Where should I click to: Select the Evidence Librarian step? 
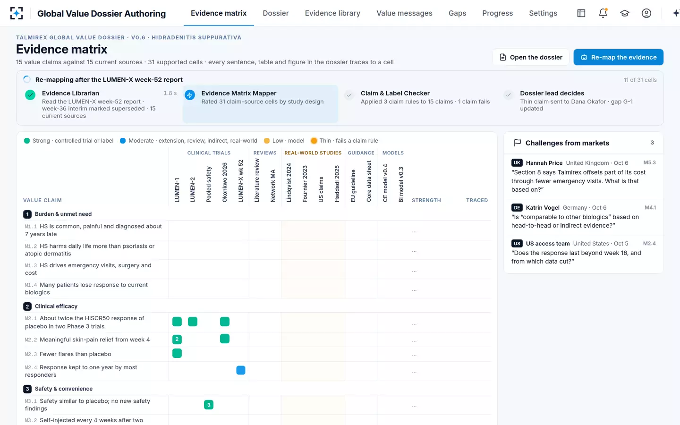click(101, 104)
